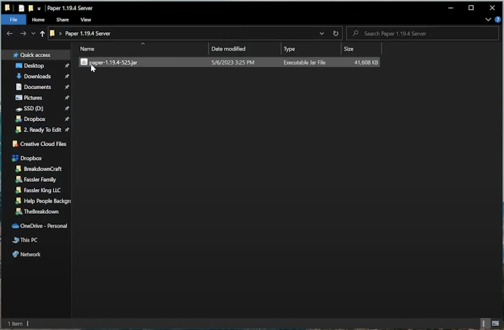Image resolution: width=504 pixels, height=330 pixels.
Task: Click the New Folder icon in title bar
Action: click(x=31, y=8)
